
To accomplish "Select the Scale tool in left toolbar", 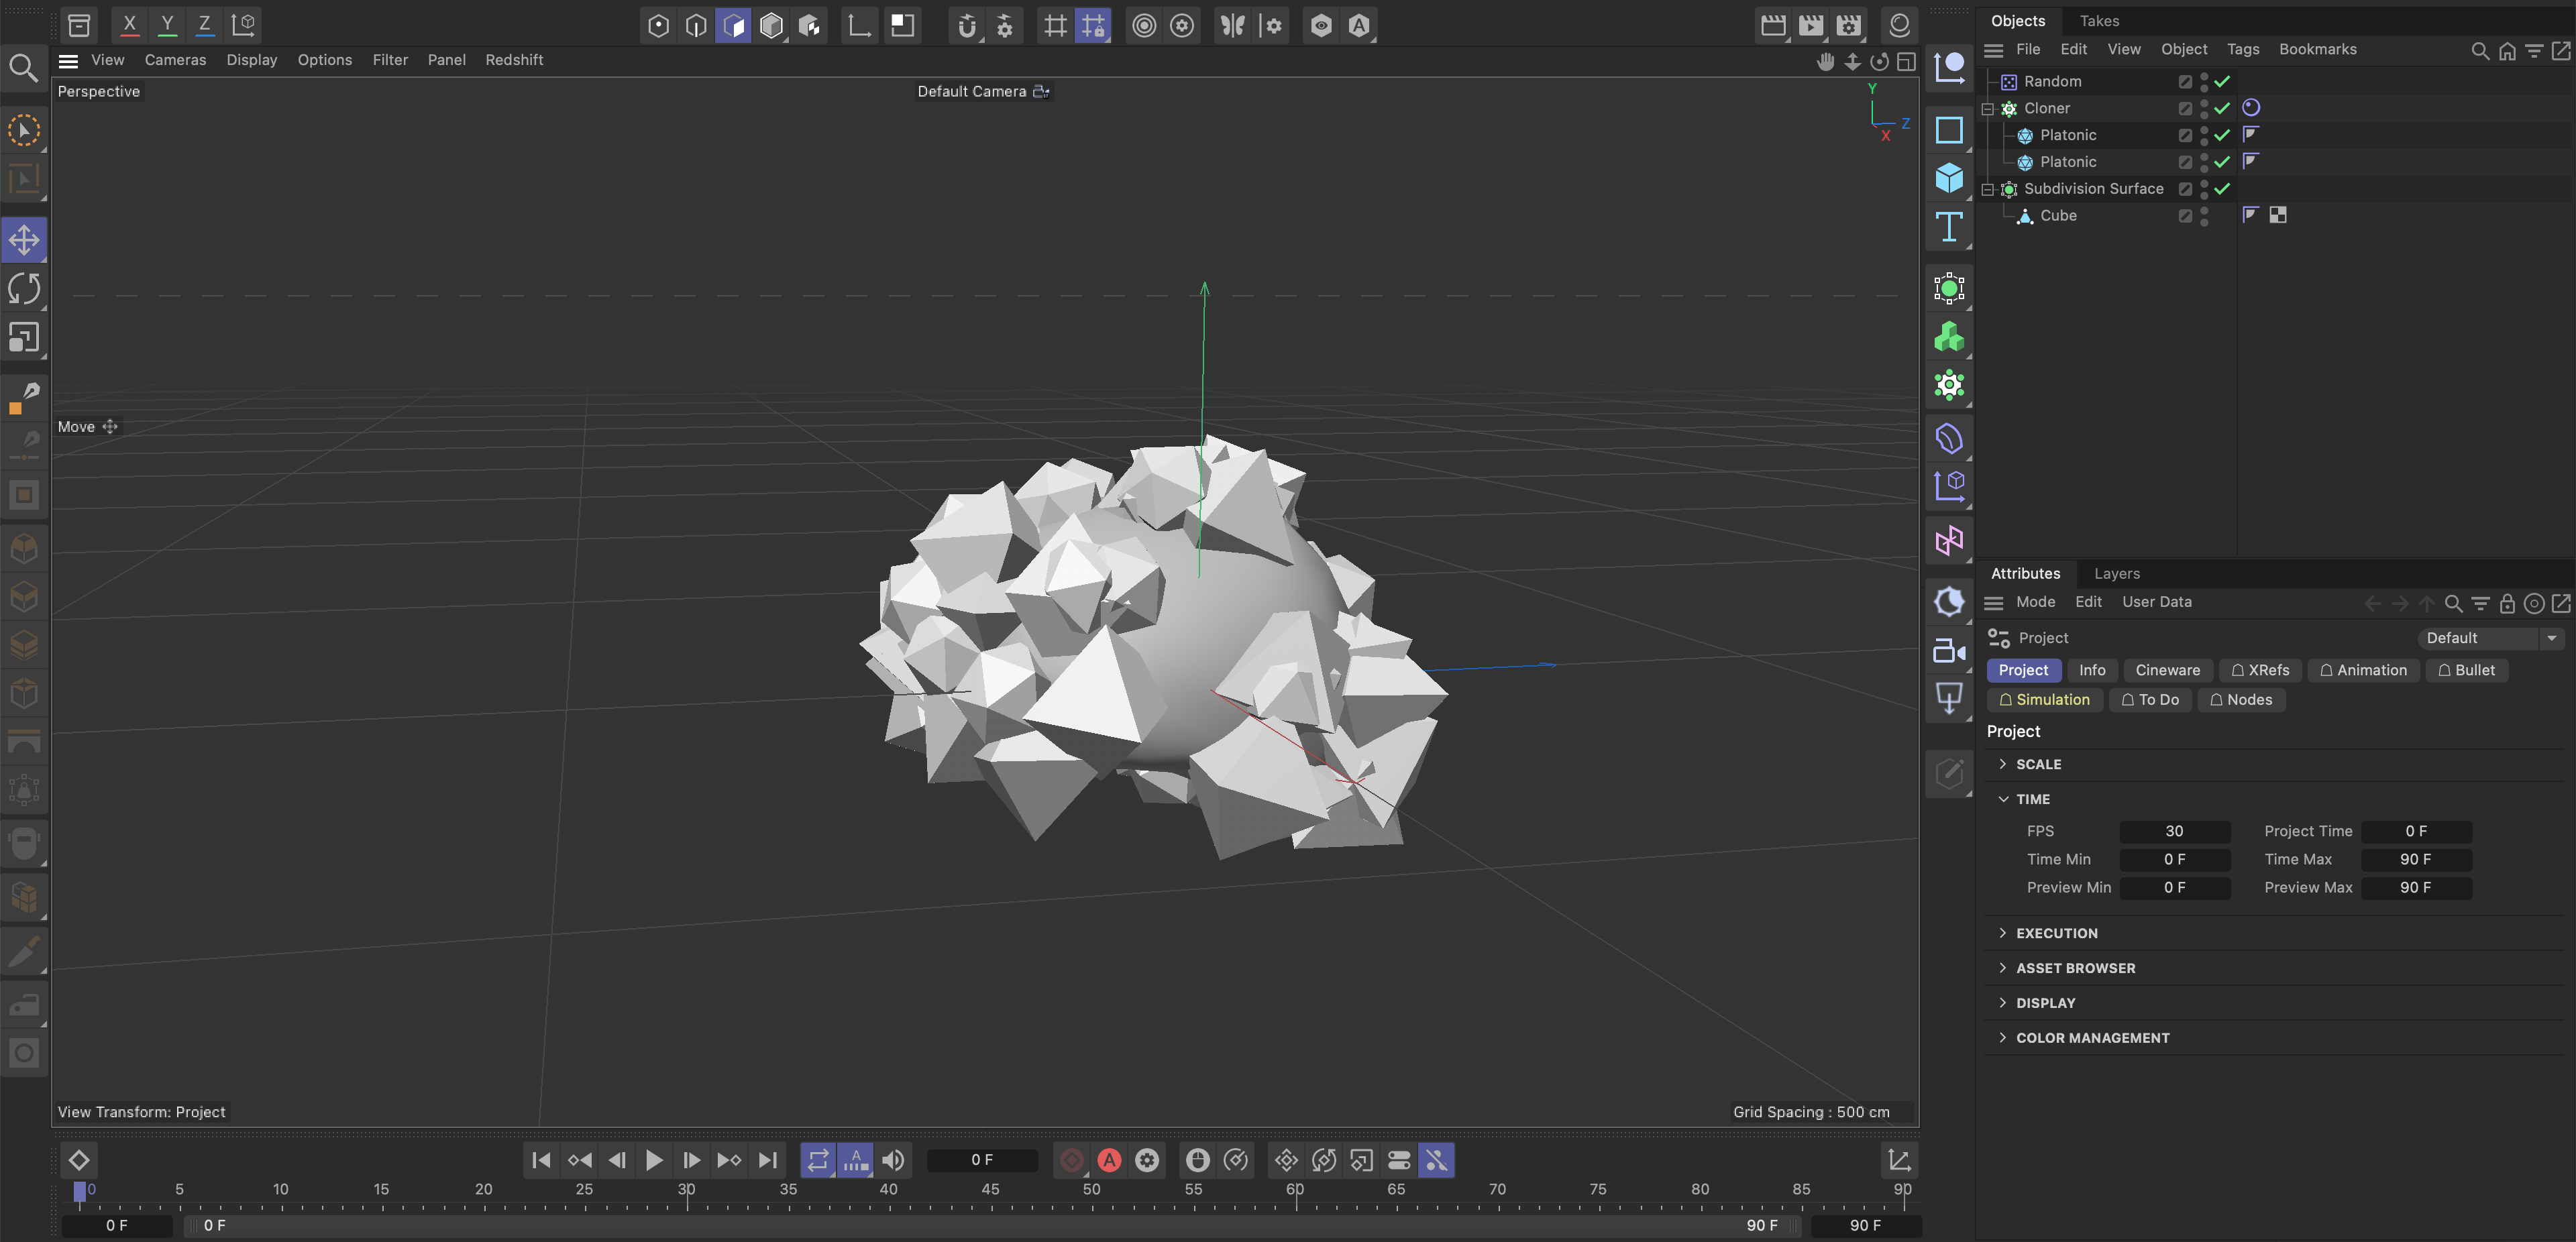I will pyautogui.click(x=24, y=338).
